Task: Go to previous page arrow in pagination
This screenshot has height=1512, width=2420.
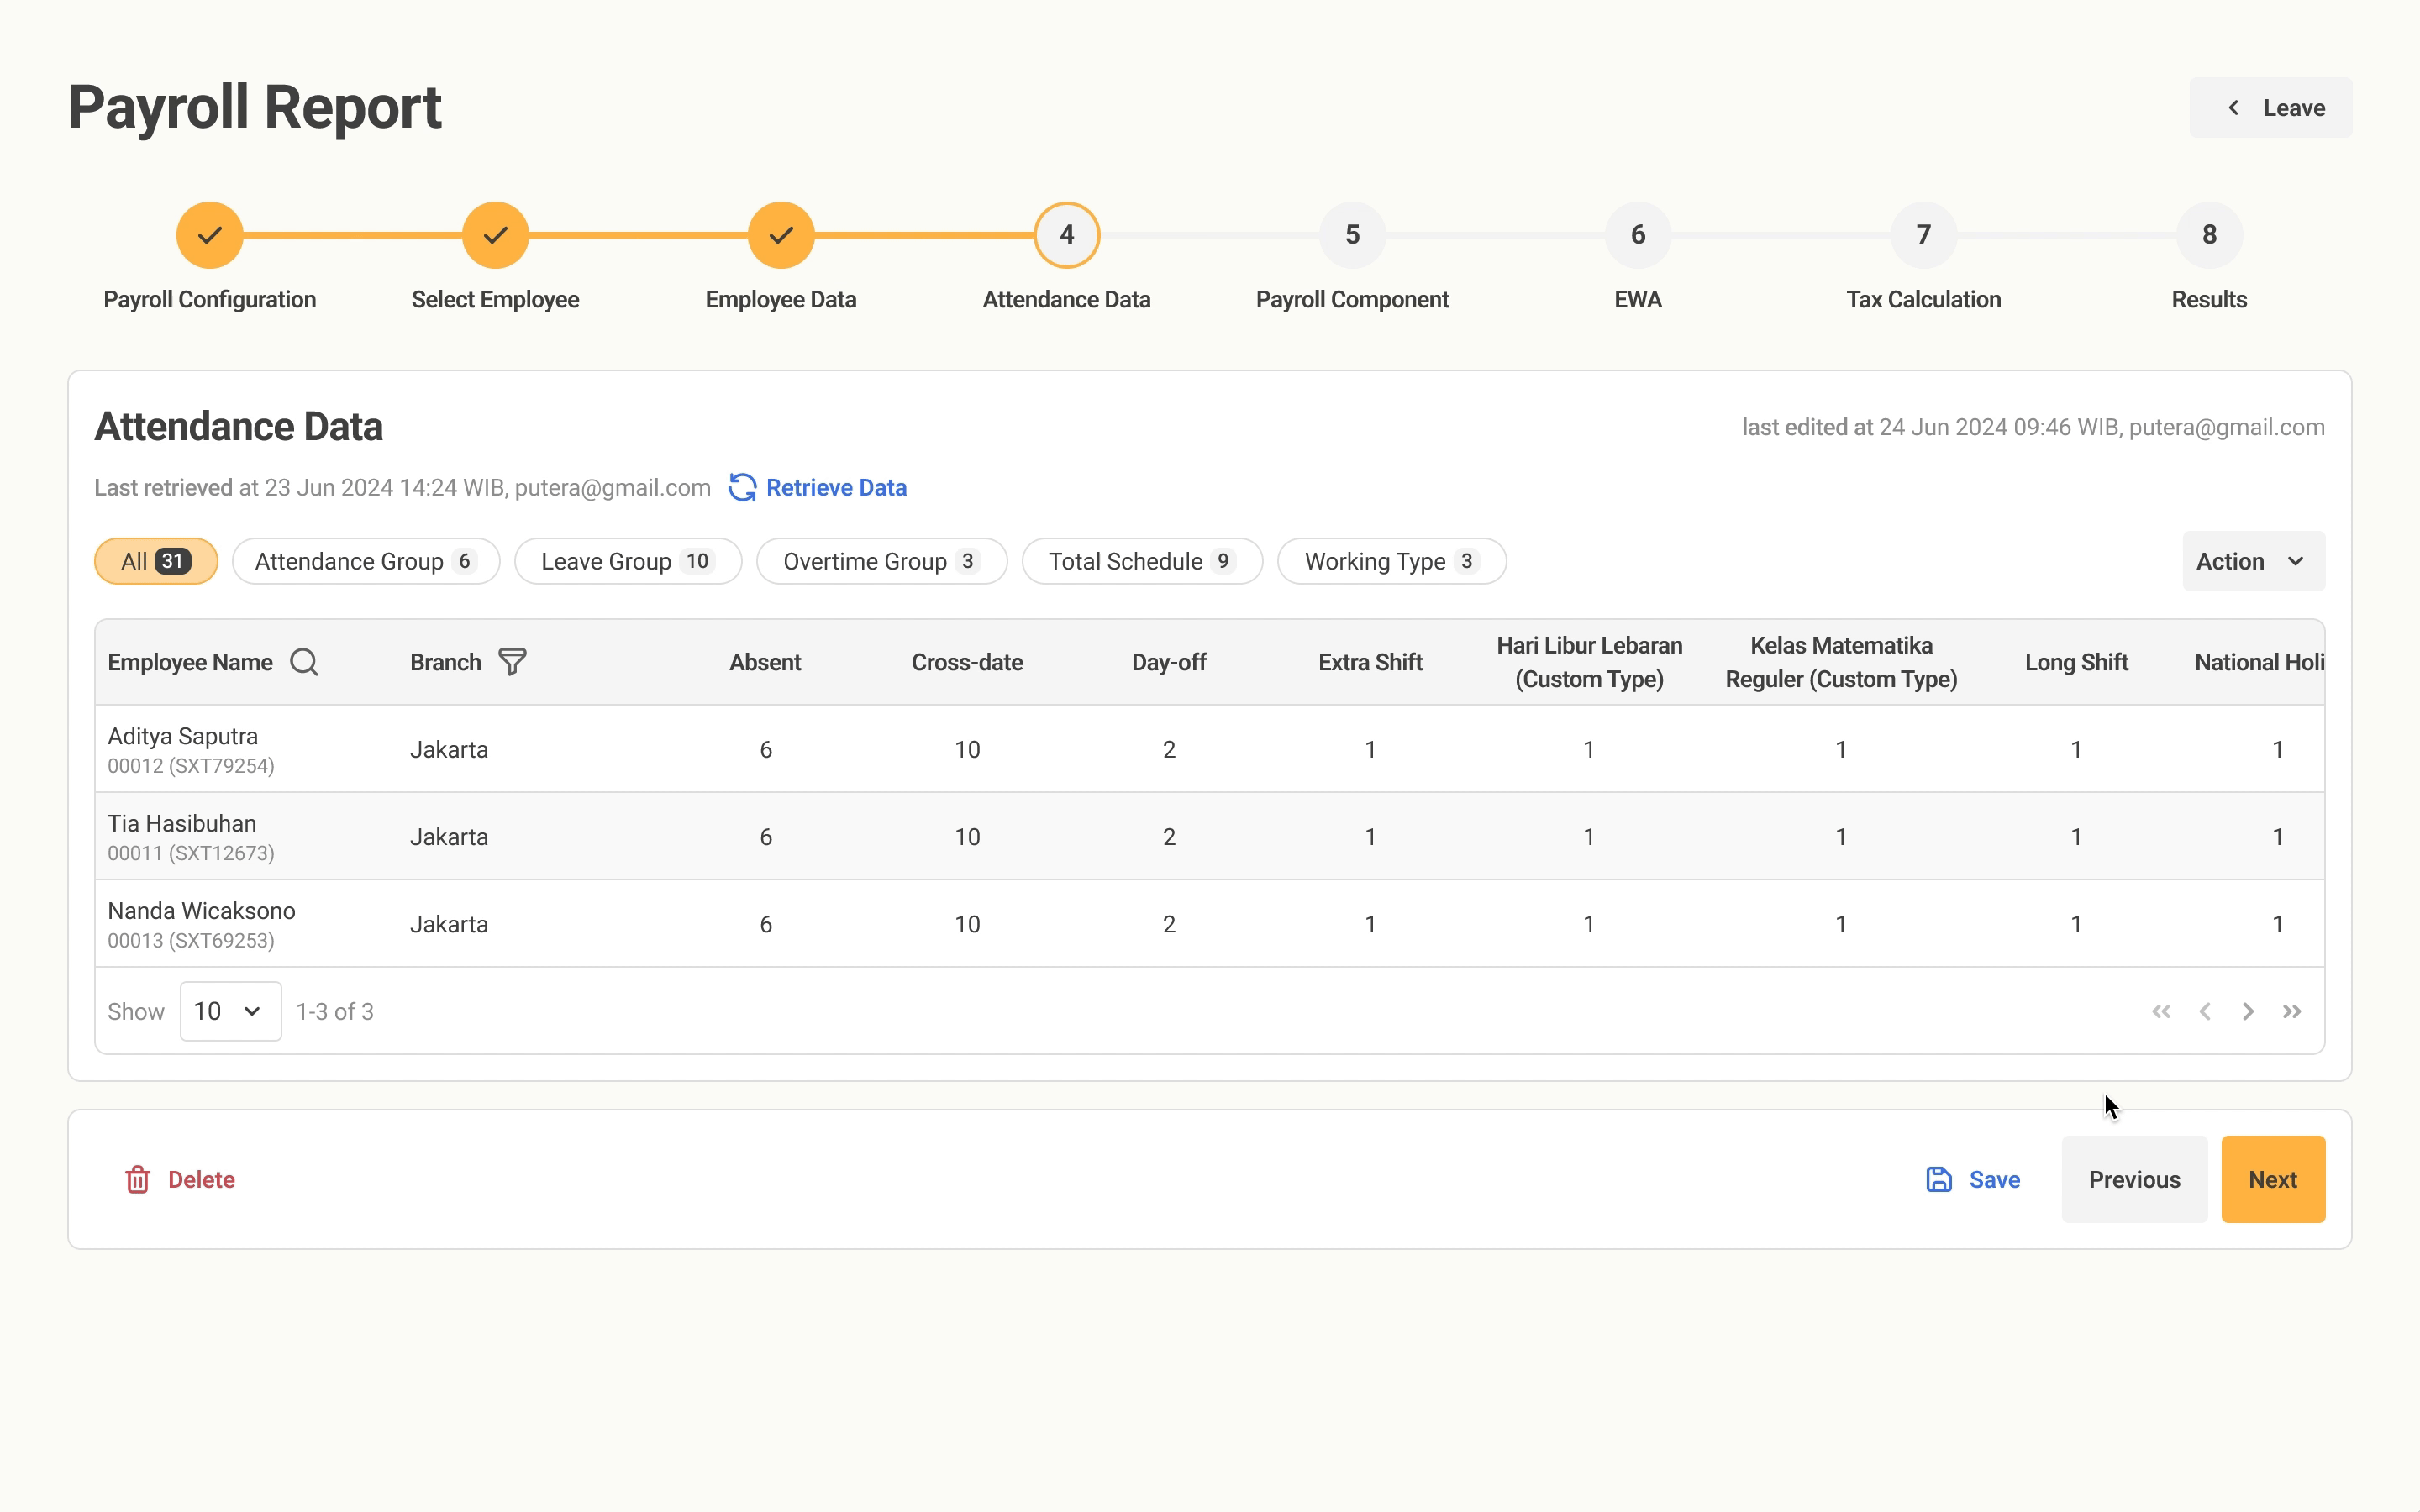Action: point(2205,1011)
